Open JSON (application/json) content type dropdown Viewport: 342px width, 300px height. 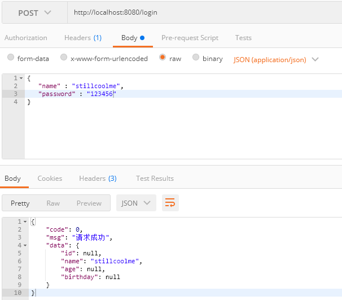point(276,59)
